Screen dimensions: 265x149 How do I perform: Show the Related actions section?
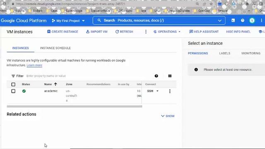168,116
